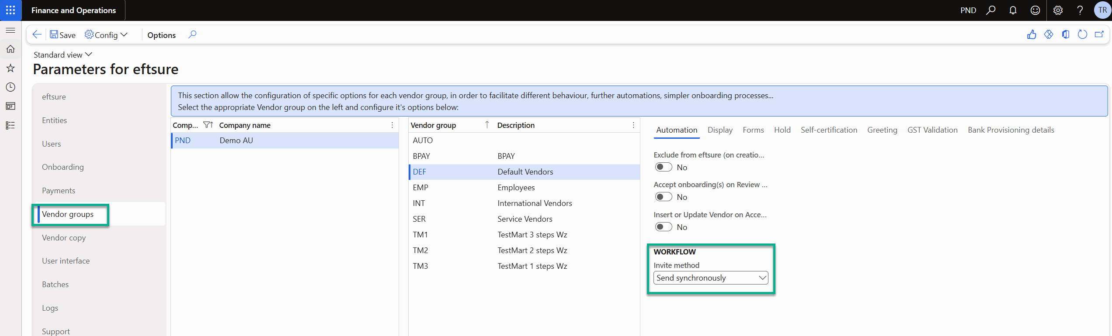The width and height of the screenshot is (1112, 336).
Task: Switch to the Forms tab
Action: coord(753,130)
